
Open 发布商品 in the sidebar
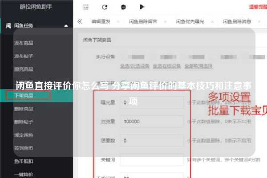pos(24,43)
